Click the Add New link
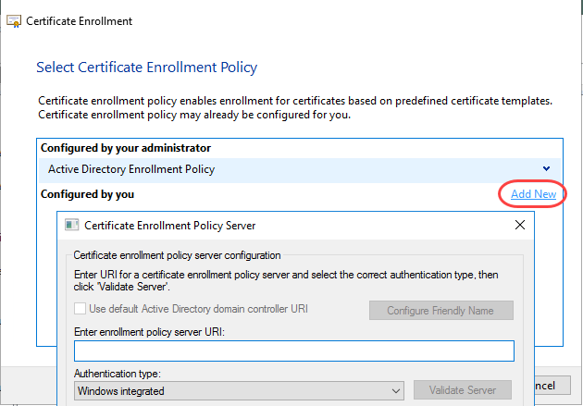Image resolution: width=583 pixels, height=406 pixels. point(533,194)
